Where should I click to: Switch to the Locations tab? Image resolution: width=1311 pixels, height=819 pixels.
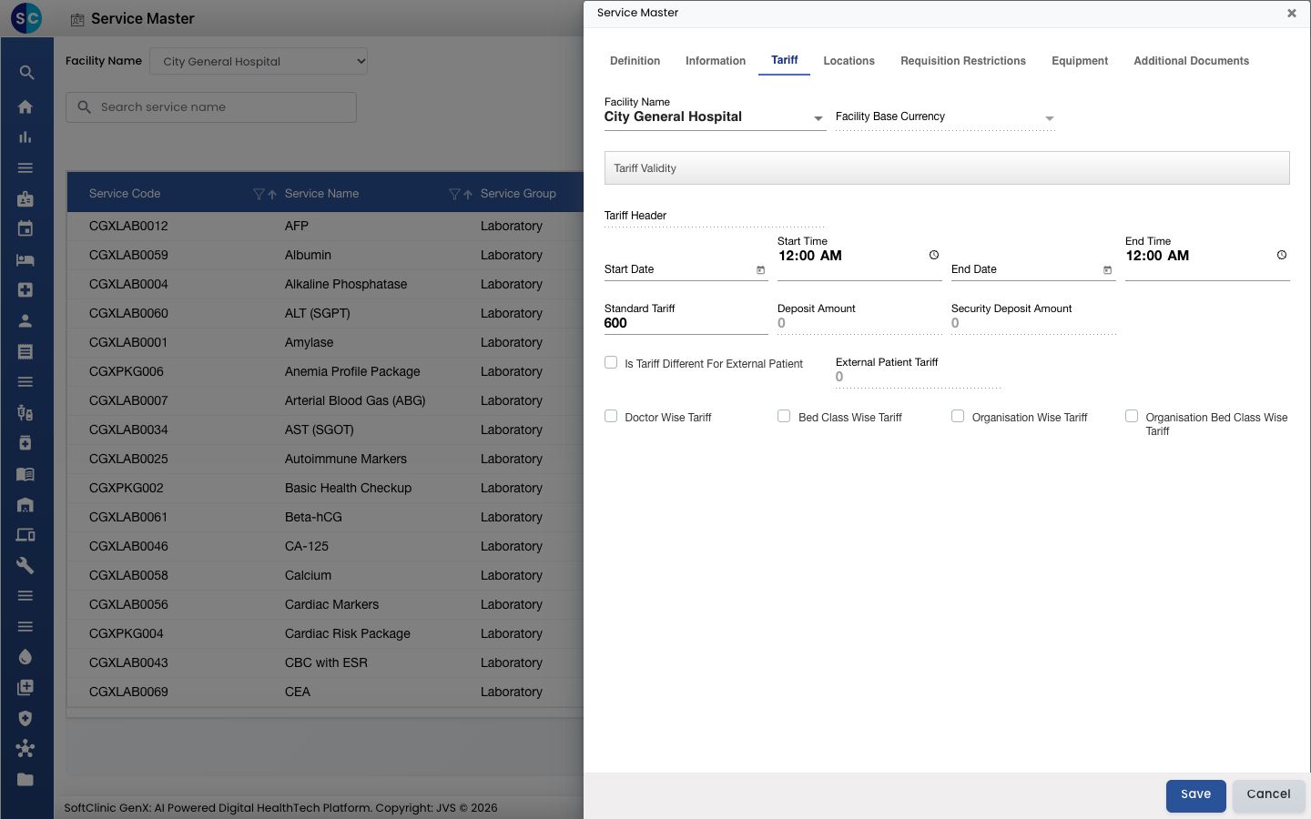[x=849, y=61]
